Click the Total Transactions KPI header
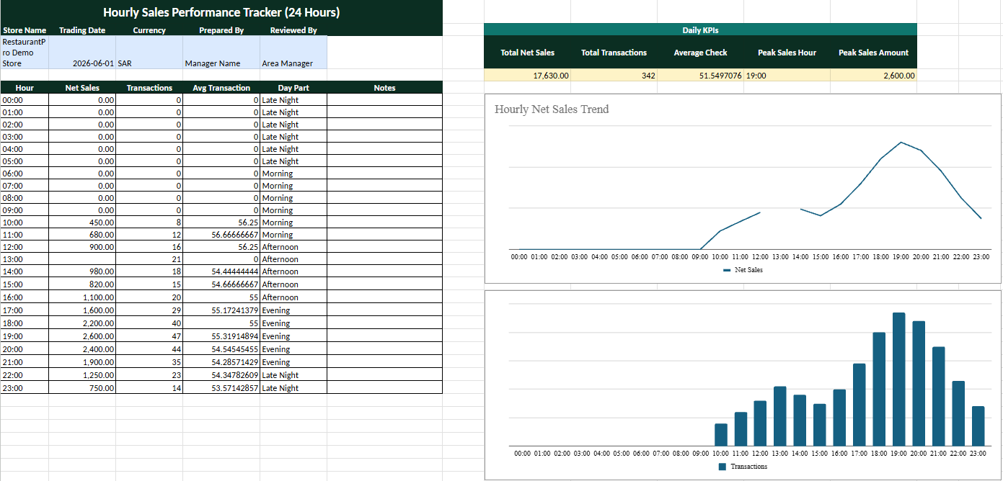The image size is (1003, 481). click(x=614, y=53)
